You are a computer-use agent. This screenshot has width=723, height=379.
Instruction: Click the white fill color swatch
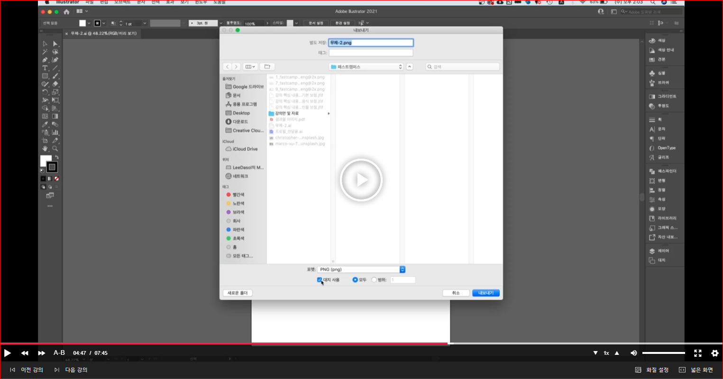[x=82, y=23]
